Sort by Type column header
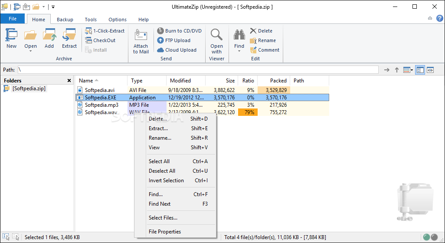Viewport: 445px width, 243px height. pyautogui.click(x=147, y=81)
